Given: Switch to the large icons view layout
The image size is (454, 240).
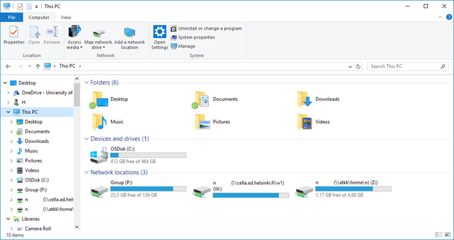Looking at the screenshot, I should (448, 234).
